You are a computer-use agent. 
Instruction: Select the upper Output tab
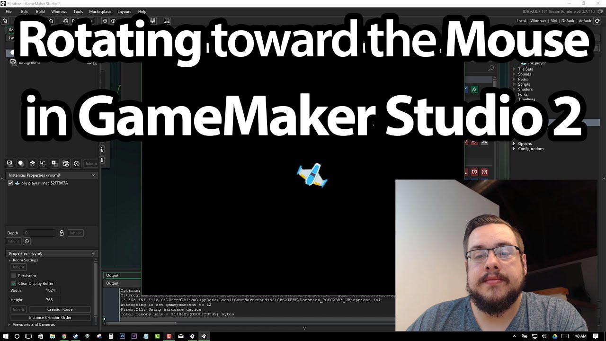coord(112,275)
